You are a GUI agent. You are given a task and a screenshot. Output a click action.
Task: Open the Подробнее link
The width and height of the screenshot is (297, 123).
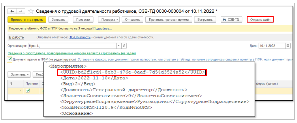[103, 28]
